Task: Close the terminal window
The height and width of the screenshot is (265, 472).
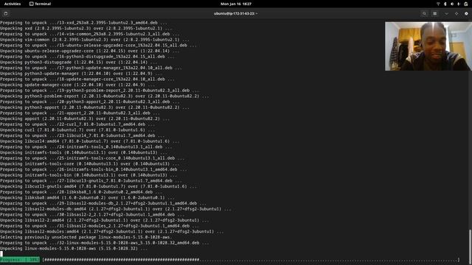Action: pyautogui.click(x=466, y=13)
